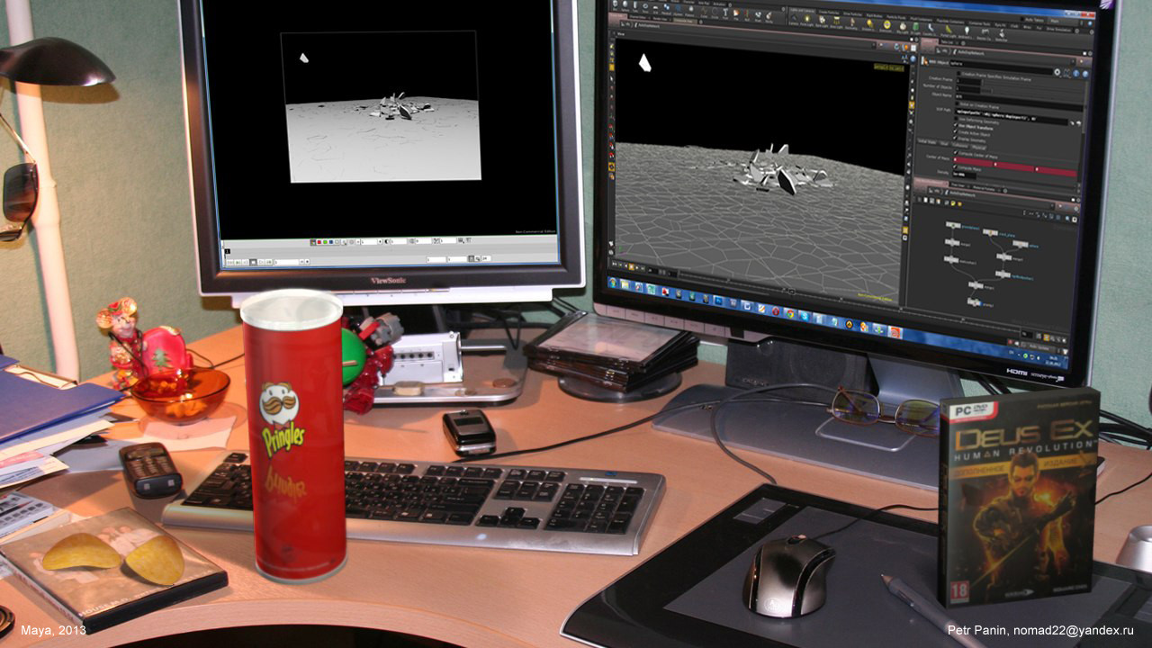Select the Box tool on the Create shelf
Screen dimensions: 1152x648
click(x=615, y=6)
